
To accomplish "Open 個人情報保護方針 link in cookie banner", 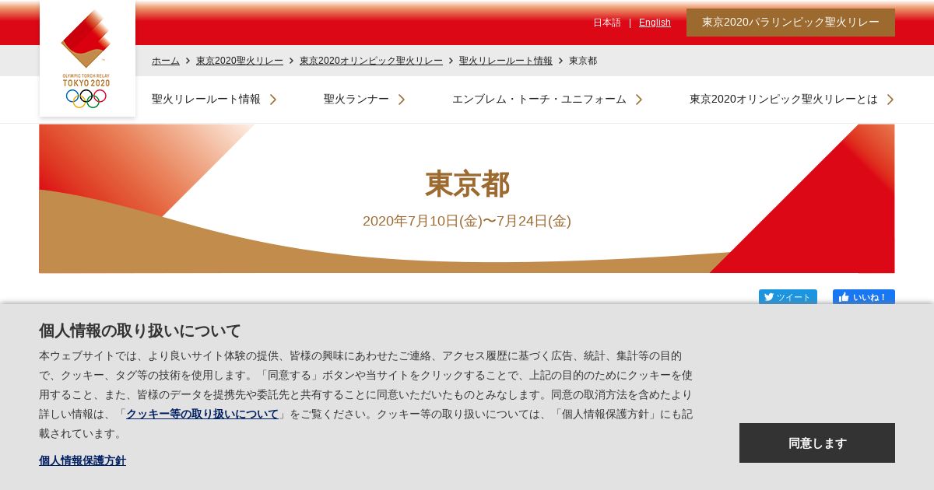I will 83,460.
